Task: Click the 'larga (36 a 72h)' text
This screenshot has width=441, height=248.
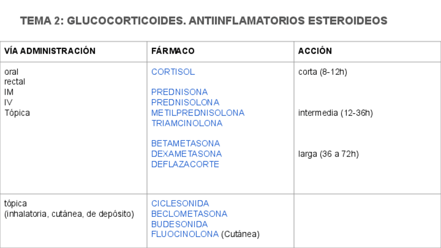Action: click(328, 154)
